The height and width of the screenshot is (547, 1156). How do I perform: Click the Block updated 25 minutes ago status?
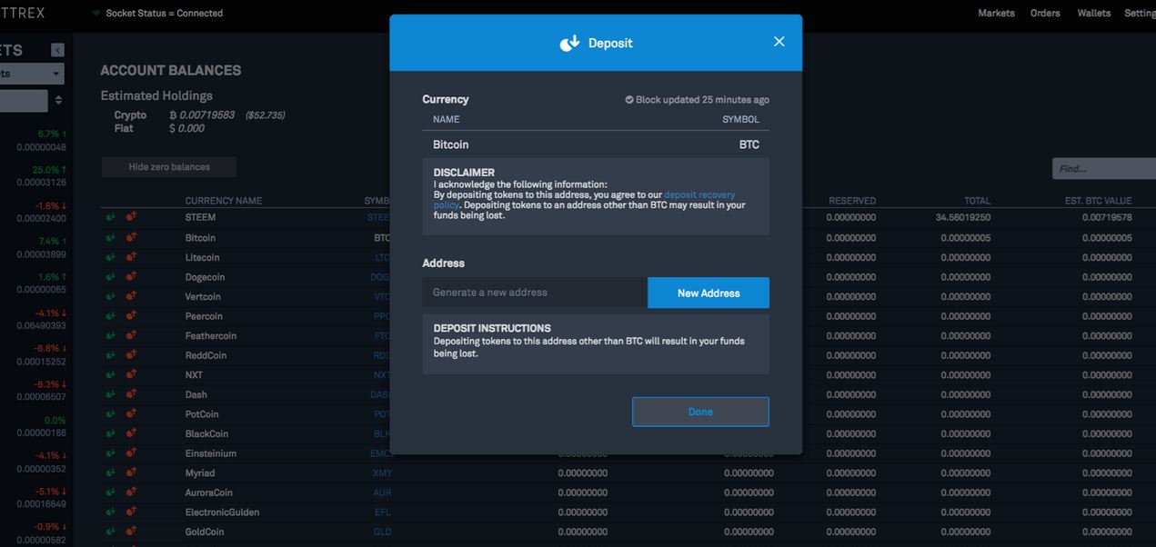(x=697, y=100)
